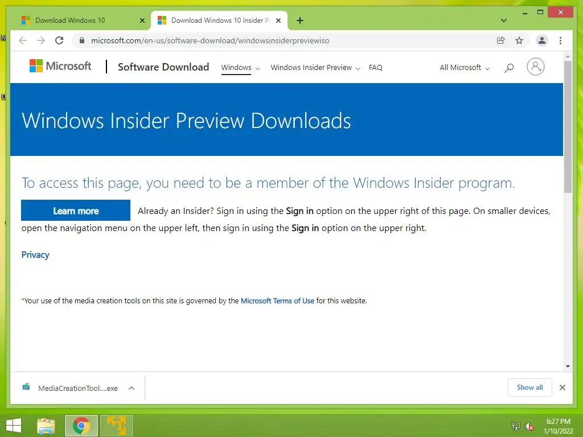Bookmark this page with star icon
This screenshot has width=583, height=437.
[519, 40]
